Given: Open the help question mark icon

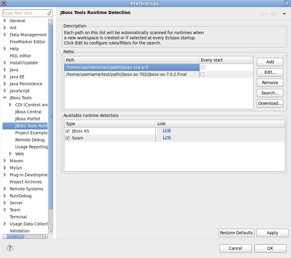Looking at the screenshot, I should pyautogui.click(x=10, y=248).
